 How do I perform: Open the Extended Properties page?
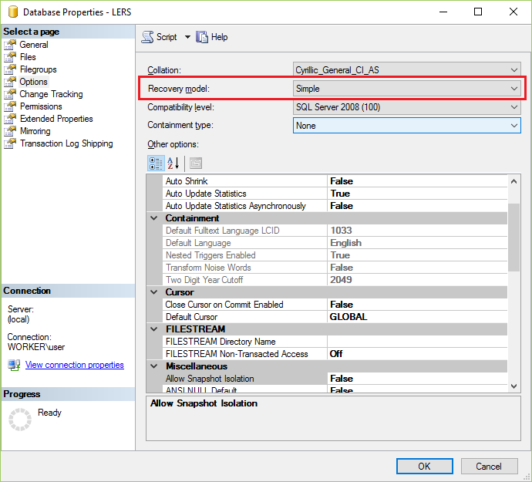click(56, 119)
